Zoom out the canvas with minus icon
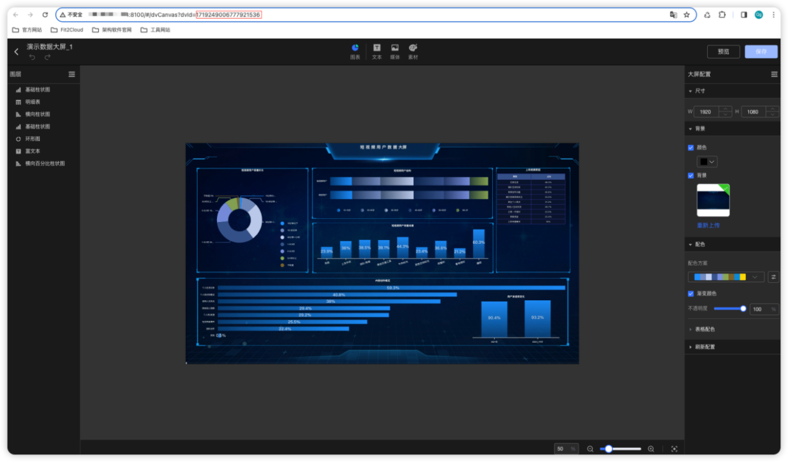The image size is (788, 462). pos(590,449)
